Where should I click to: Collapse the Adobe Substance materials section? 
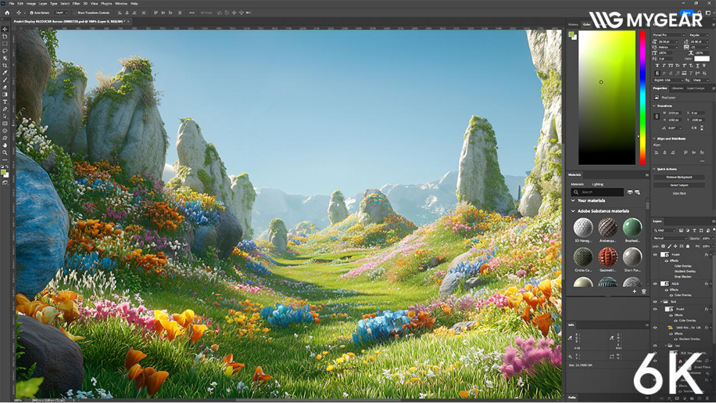[573, 211]
